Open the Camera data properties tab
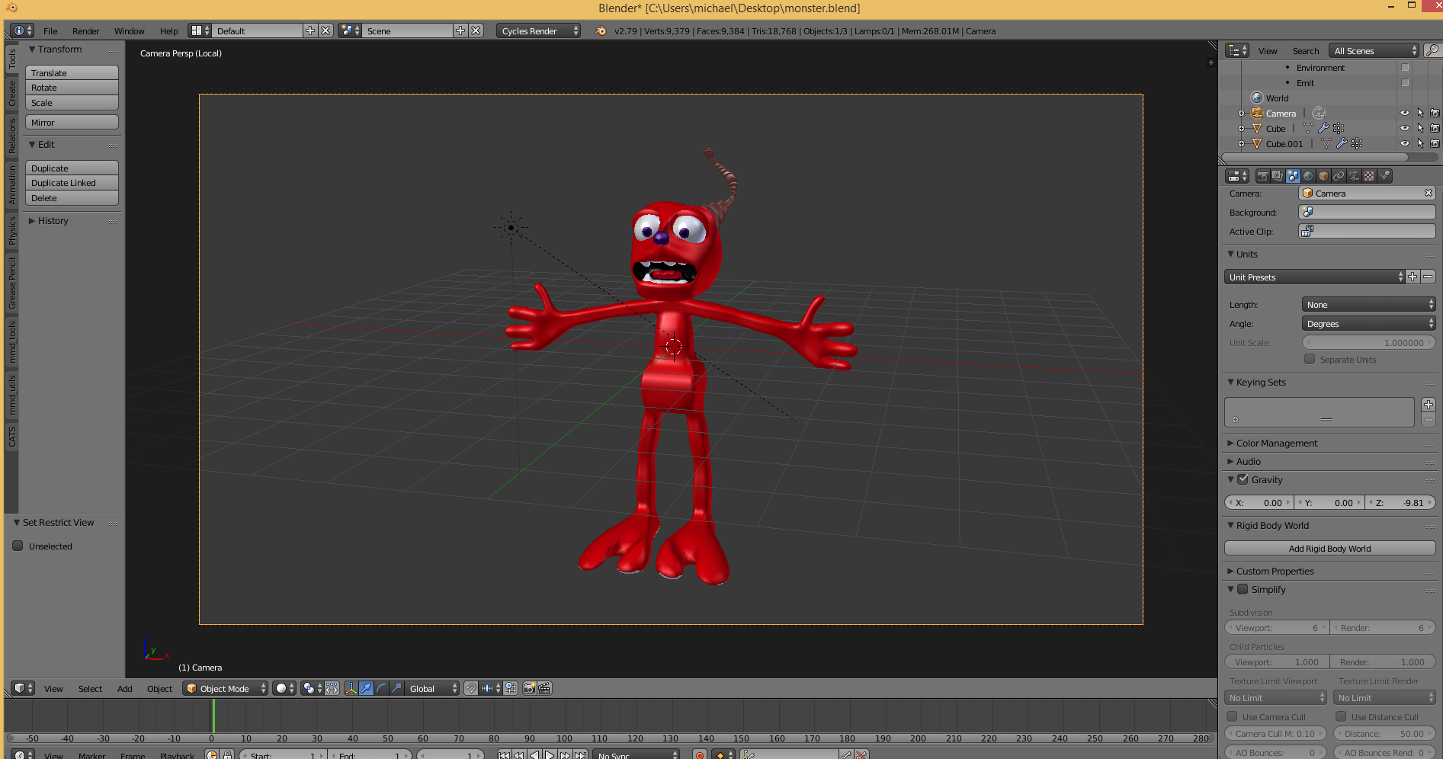Image resolution: width=1443 pixels, height=759 pixels. point(1354,176)
